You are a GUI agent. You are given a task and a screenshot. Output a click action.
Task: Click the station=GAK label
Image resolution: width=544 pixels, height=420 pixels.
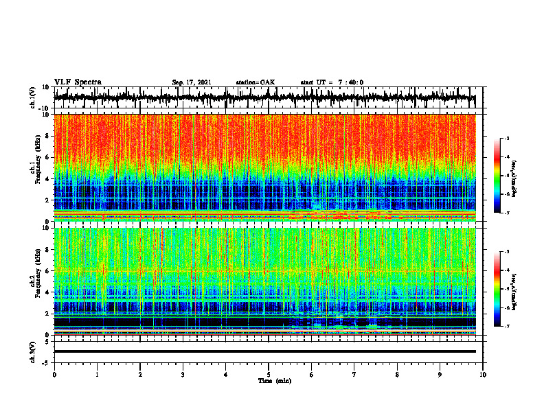coord(256,82)
